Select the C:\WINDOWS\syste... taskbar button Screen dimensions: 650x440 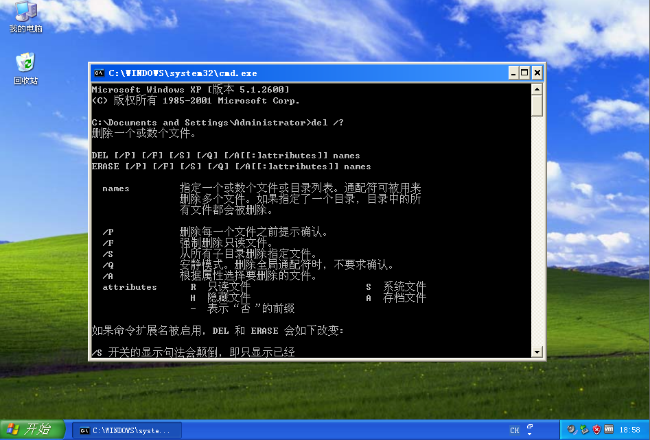pos(127,430)
